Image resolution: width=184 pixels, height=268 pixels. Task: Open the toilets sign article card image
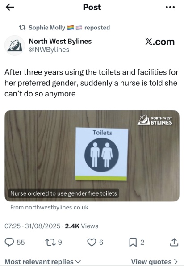coord(92,156)
